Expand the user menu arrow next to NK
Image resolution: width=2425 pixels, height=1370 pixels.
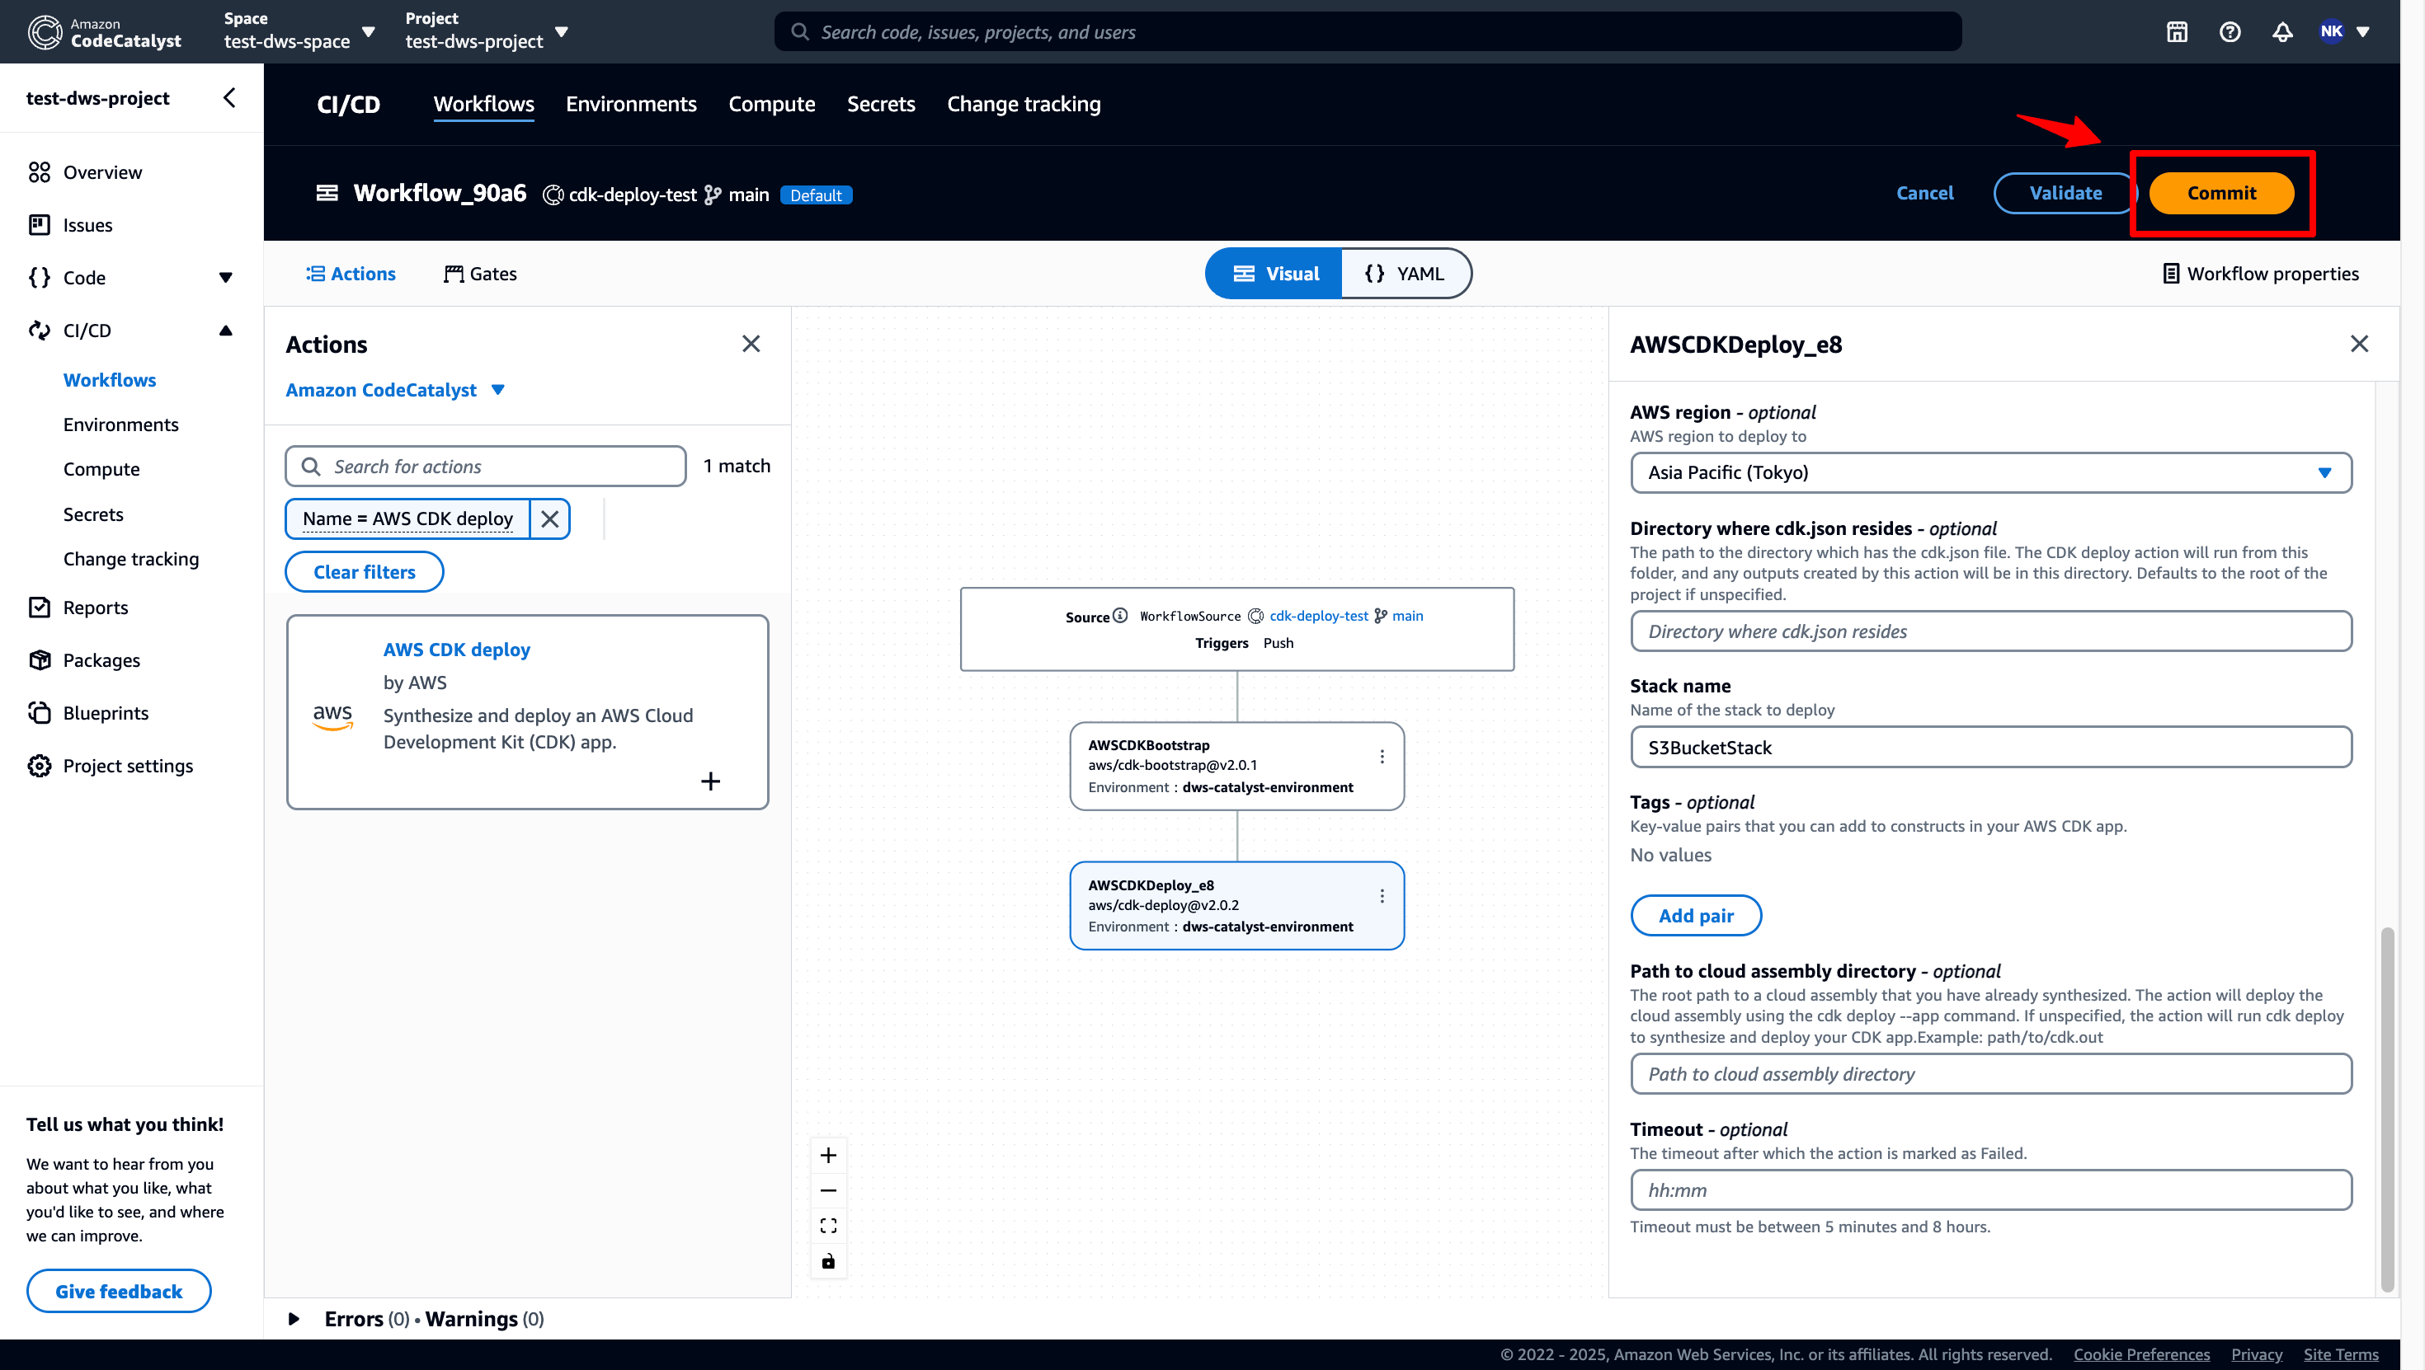coord(2363,32)
